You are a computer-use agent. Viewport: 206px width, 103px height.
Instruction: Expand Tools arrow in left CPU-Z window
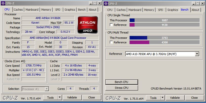click(60, 97)
